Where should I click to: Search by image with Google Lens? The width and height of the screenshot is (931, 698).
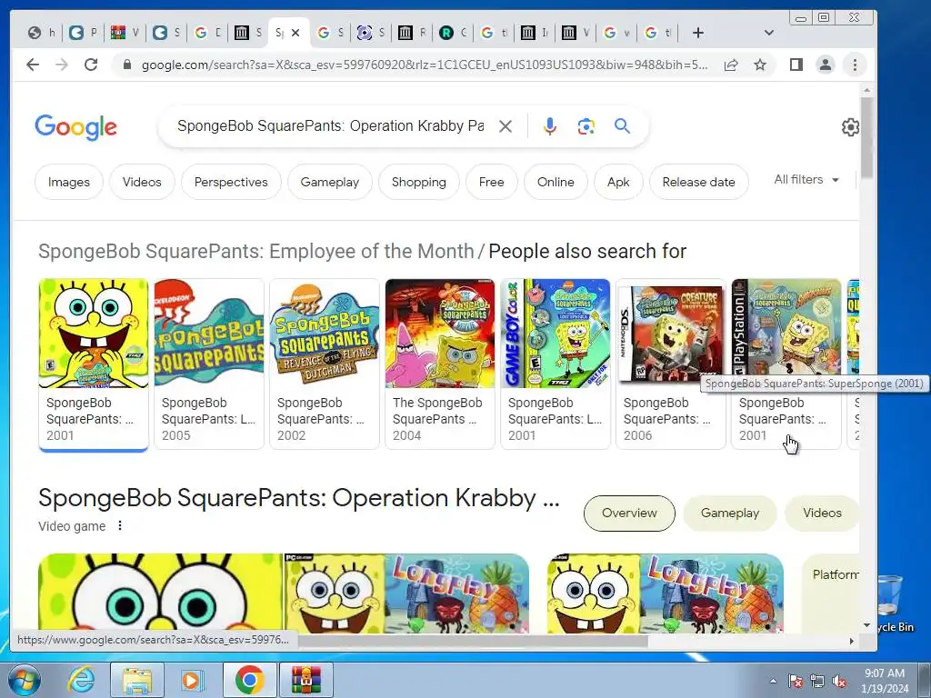(586, 126)
